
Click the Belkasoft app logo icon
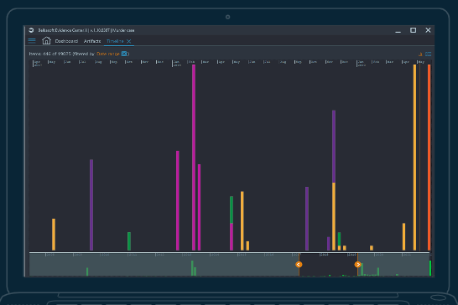tap(32, 30)
